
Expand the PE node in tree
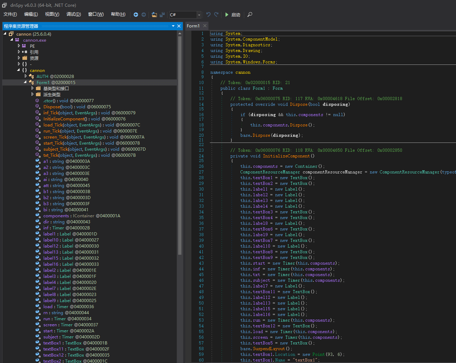coord(19,46)
